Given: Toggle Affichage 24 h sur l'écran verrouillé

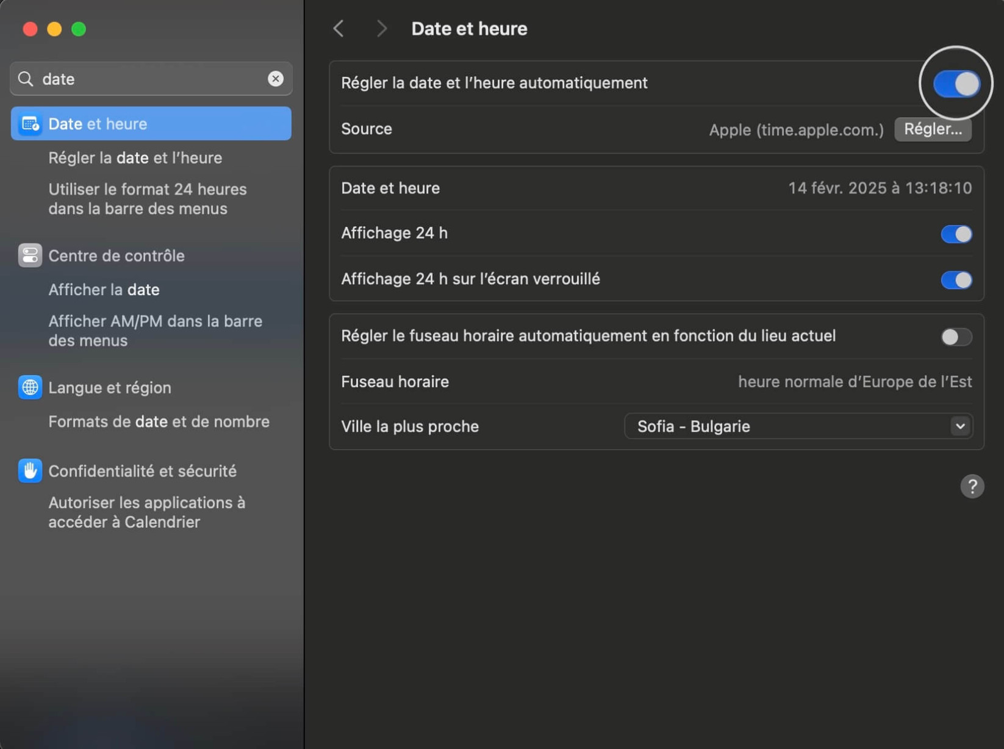Looking at the screenshot, I should (x=956, y=280).
